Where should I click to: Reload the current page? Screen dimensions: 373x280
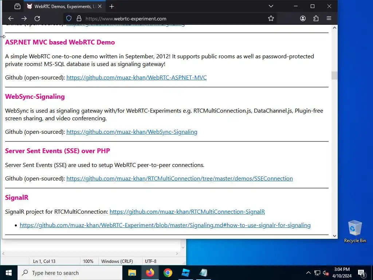pyautogui.click(x=38, y=19)
